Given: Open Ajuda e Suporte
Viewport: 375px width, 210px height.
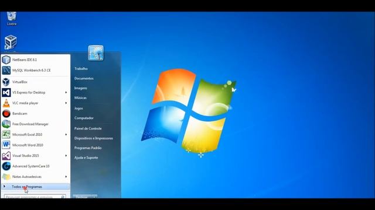Looking at the screenshot, I should coord(86,157).
